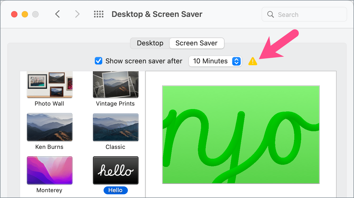The height and width of the screenshot is (198, 354).
Task: Open the 10 Minutes dropdown
Action: pos(215,61)
